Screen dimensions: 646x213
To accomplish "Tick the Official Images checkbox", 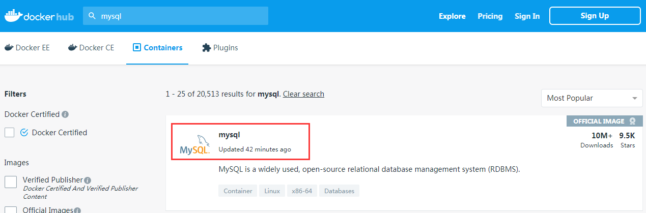I will 10,209.
